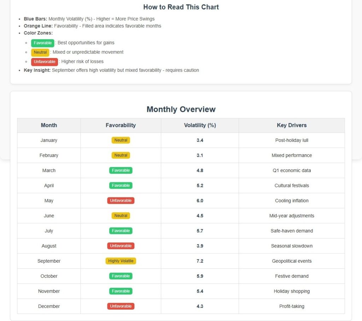Click the yellow Neutral badge in the legend
The width and height of the screenshot is (362, 321).
(x=40, y=52)
